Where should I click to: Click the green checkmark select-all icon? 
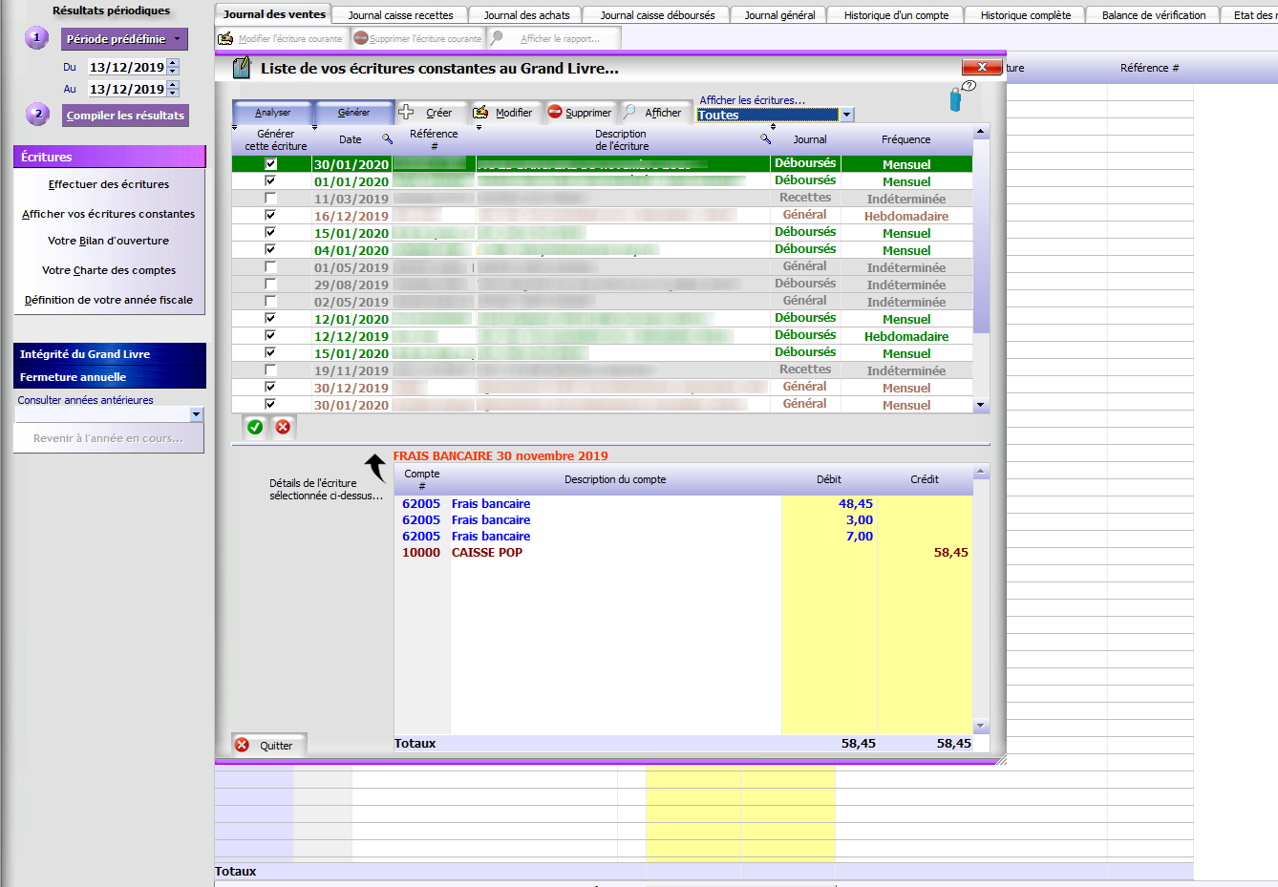[x=255, y=427]
